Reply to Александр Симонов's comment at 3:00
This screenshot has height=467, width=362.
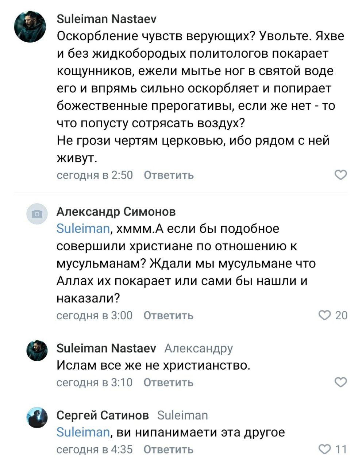168,316
